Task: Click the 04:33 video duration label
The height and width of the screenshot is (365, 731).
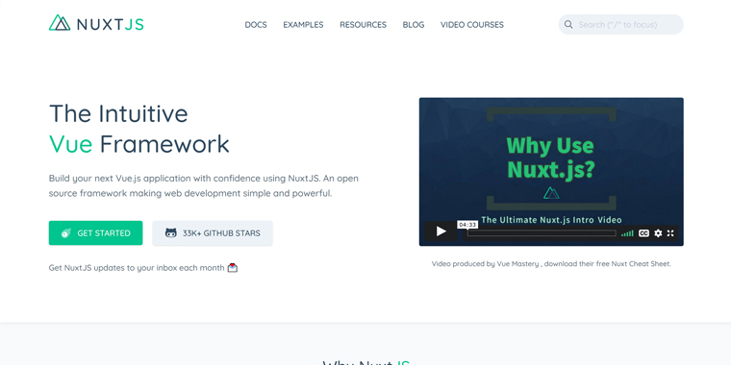Action: (467, 225)
